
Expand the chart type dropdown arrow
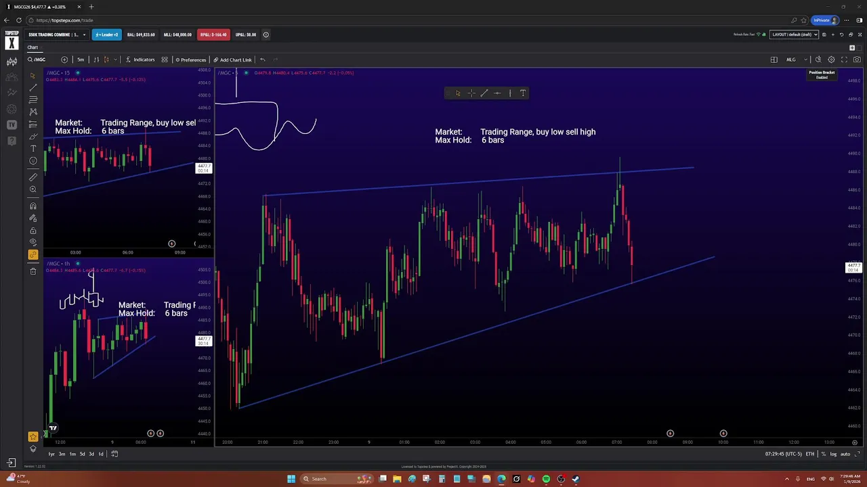pos(116,60)
